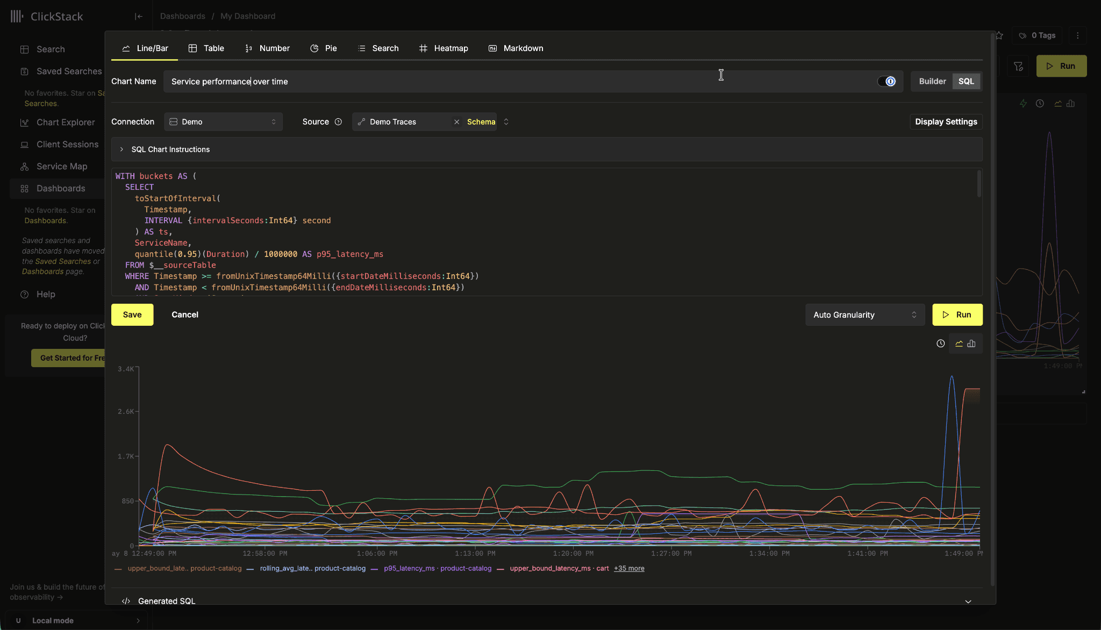Click the Chart Explorer sidebar icon
This screenshot has height=630, width=1101.
[24, 123]
